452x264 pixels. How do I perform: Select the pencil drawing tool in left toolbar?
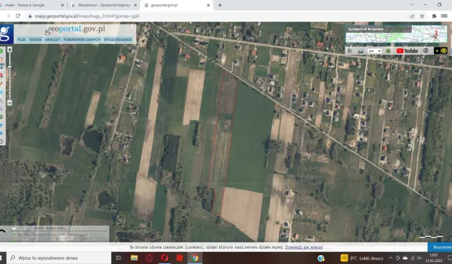(x=1, y=84)
